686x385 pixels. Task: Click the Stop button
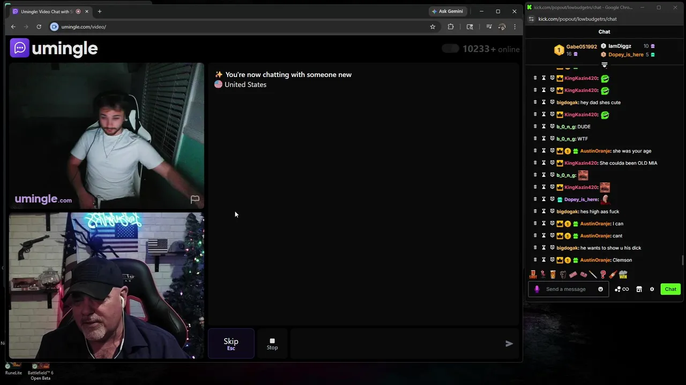point(272,344)
